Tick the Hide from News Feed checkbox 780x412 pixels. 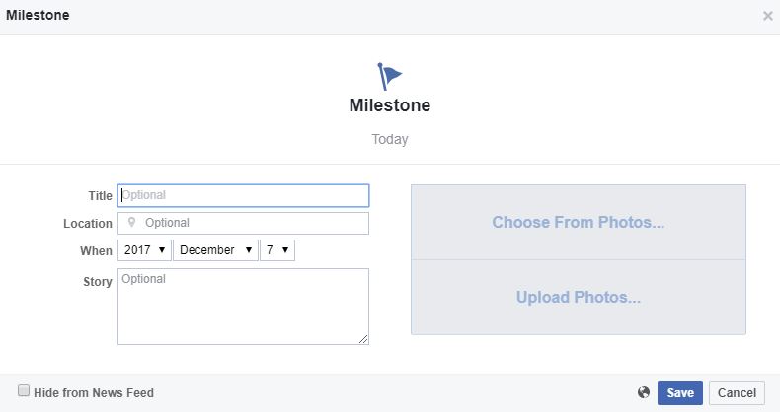[x=24, y=390]
